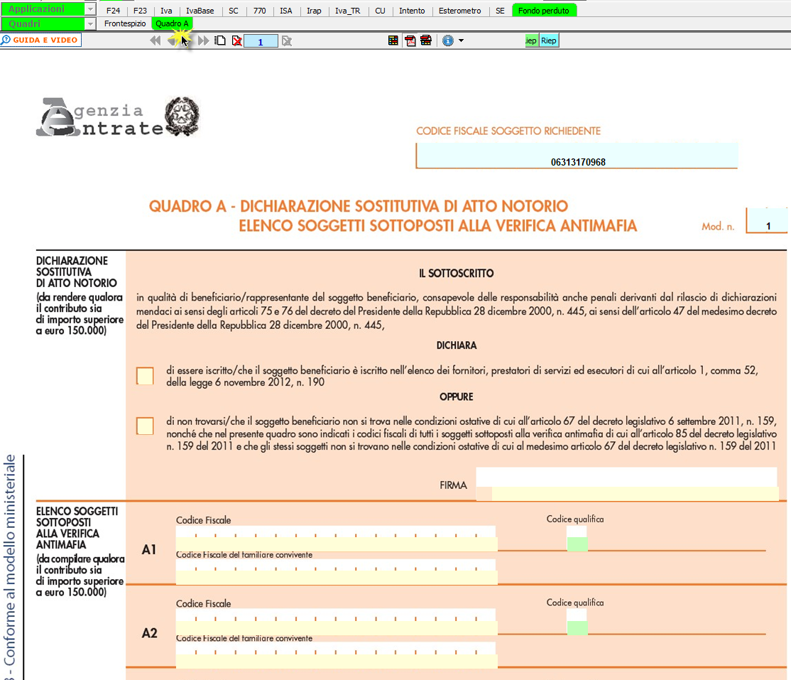The image size is (791, 680).
Task: Select the Quadro A tab
Action: [172, 23]
